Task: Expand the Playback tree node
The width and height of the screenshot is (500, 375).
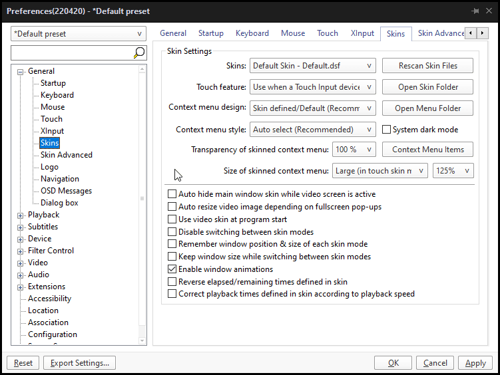Action: pyautogui.click(x=21, y=215)
